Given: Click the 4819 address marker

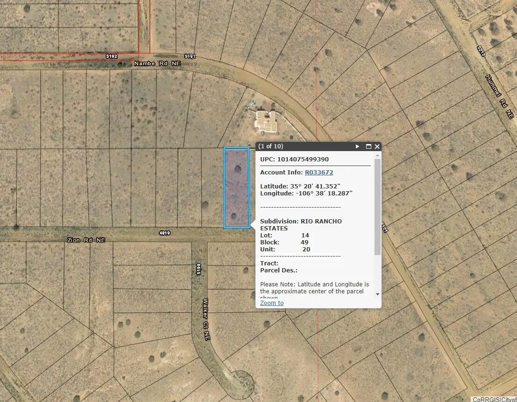Looking at the screenshot, I should click(x=164, y=233).
